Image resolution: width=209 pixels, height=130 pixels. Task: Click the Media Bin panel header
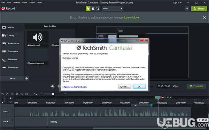coord(50,26)
